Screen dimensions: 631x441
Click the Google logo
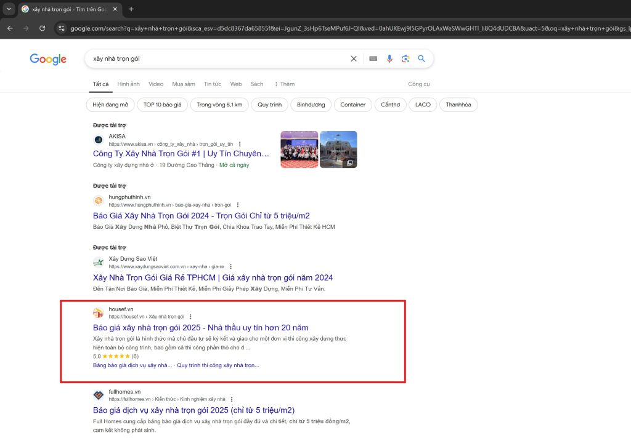[48, 59]
